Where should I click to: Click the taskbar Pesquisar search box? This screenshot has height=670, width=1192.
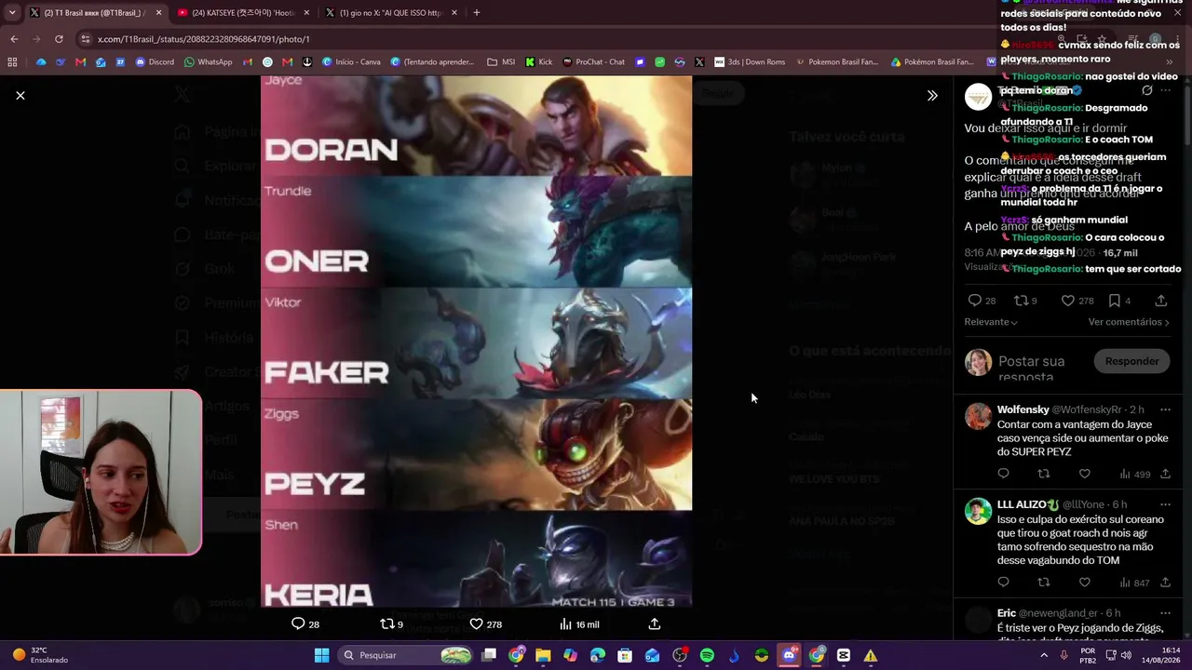tap(405, 655)
